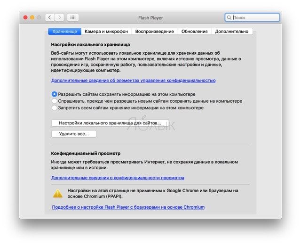The image size is (301, 246).
Task: Open the Обновления tab
Action: point(194,32)
